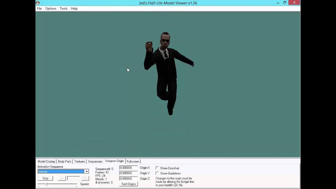Screen dimensions: 336x189
Task: Expand the Animation Sequence dropdown arrow
Action: [x=86, y=172]
